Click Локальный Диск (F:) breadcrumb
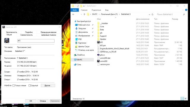The image size is (190, 107). coord(109,14)
